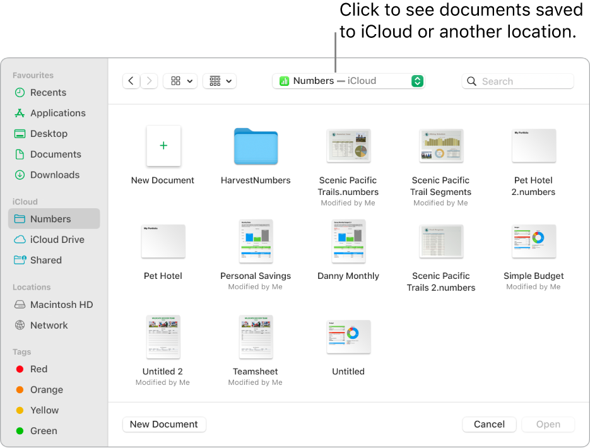The height and width of the screenshot is (448, 590).
Task: Click the New Document plus tile
Action: (163, 146)
